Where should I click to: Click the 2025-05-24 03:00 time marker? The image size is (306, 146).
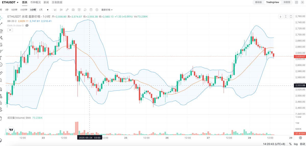pos(90,138)
